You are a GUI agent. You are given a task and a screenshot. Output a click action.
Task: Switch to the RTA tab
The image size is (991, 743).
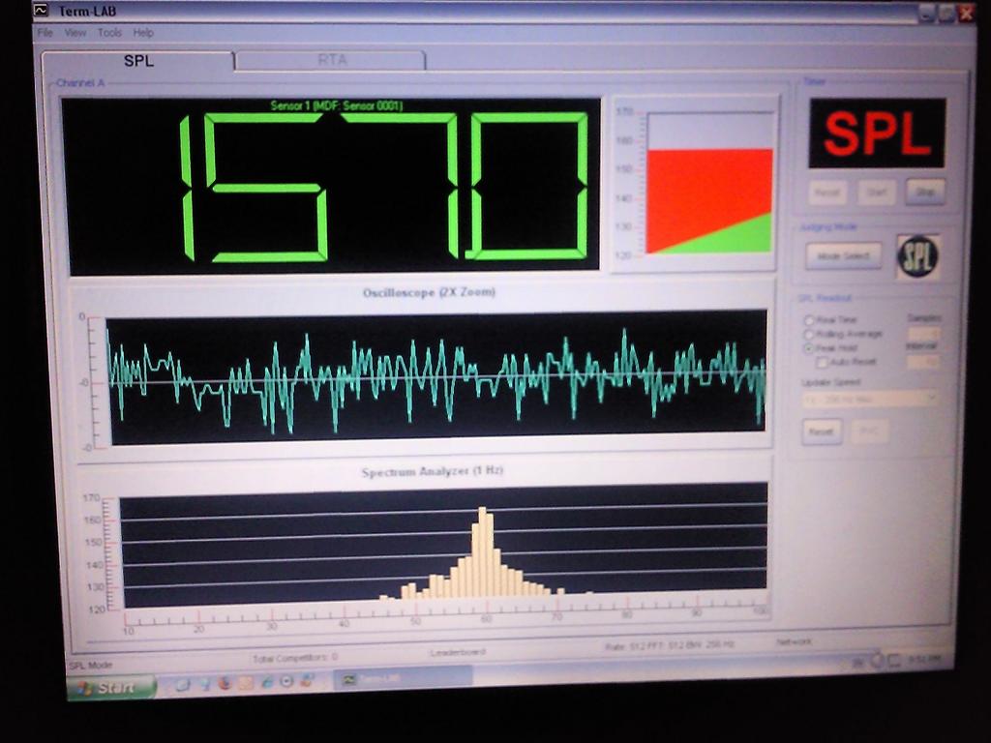[331, 60]
